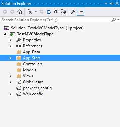This screenshot has height=127, width=120.
Task: Click the search magnifier icon
Action: pyautogui.click(x=113, y=20)
